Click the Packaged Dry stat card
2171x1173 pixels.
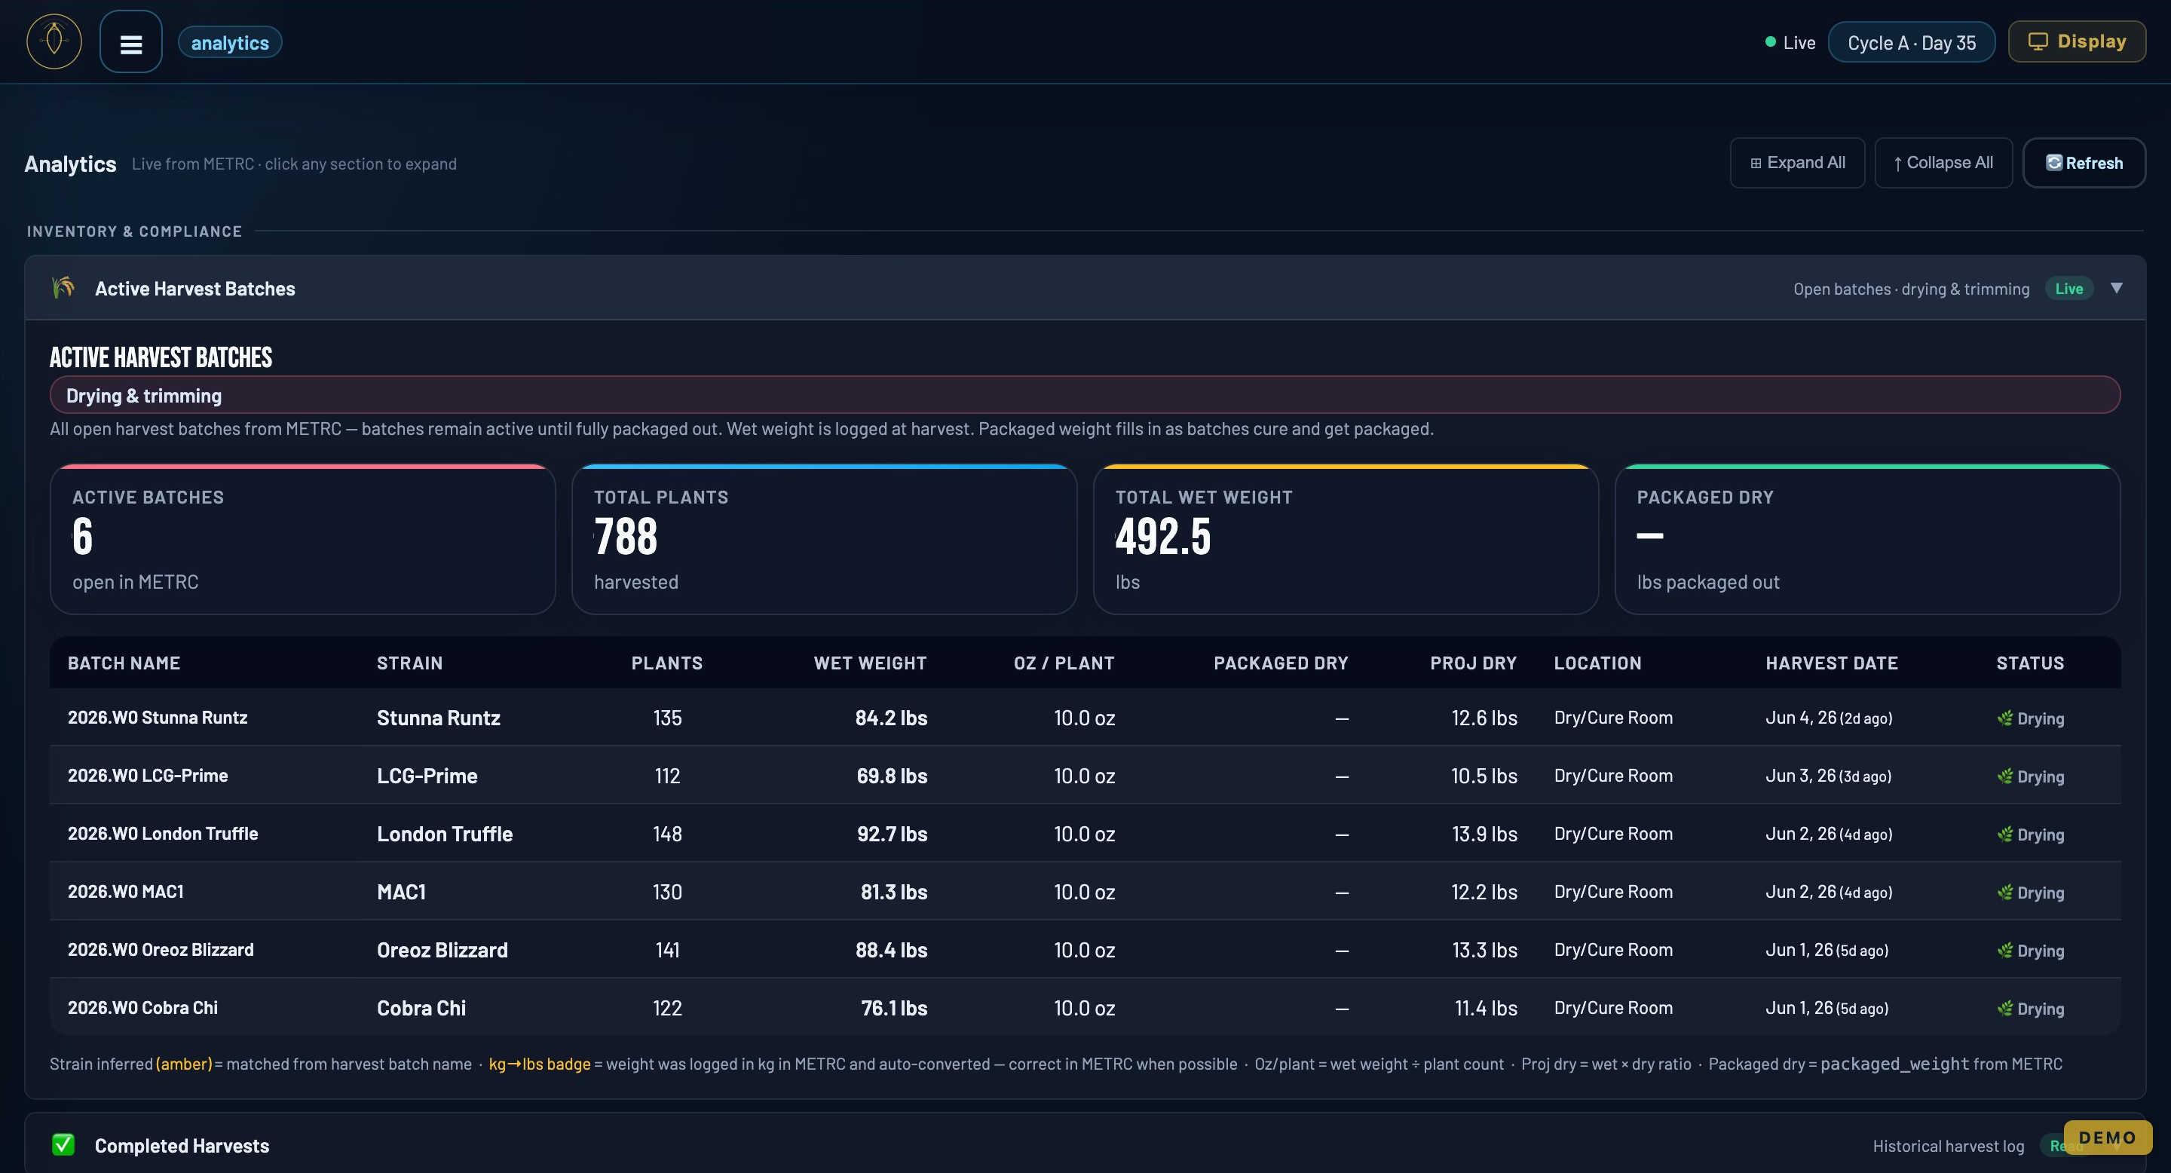click(1866, 539)
